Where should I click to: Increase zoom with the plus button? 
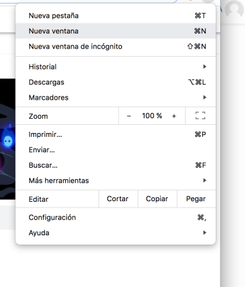[x=174, y=116]
